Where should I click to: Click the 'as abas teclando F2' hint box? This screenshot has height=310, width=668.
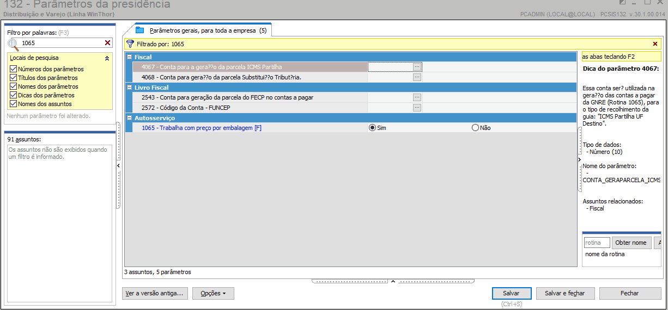621,56
